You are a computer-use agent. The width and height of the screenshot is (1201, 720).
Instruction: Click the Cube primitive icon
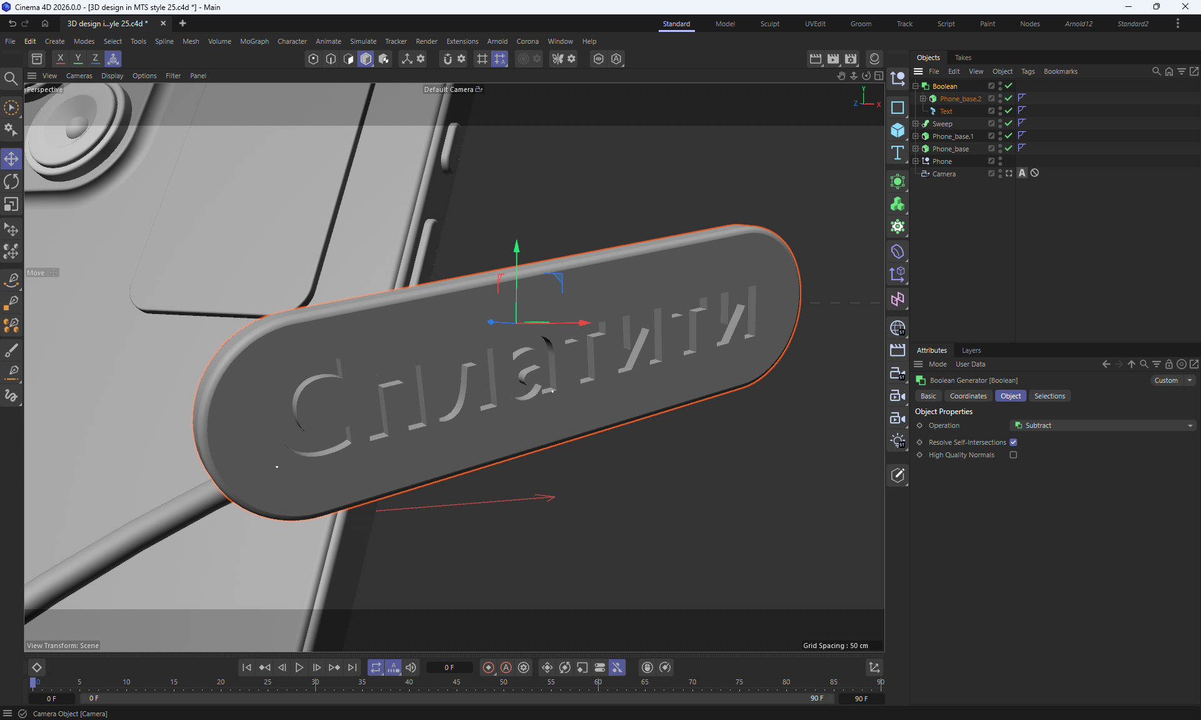(x=898, y=130)
